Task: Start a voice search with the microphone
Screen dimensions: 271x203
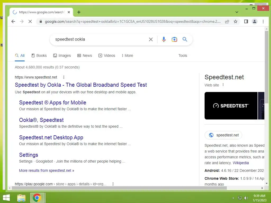Action: (x=164, y=39)
